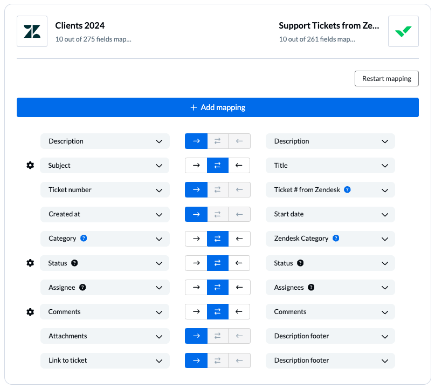Expand the Description source field dropdown
Image resolution: width=435 pixels, height=388 pixels.
[x=105, y=141]
